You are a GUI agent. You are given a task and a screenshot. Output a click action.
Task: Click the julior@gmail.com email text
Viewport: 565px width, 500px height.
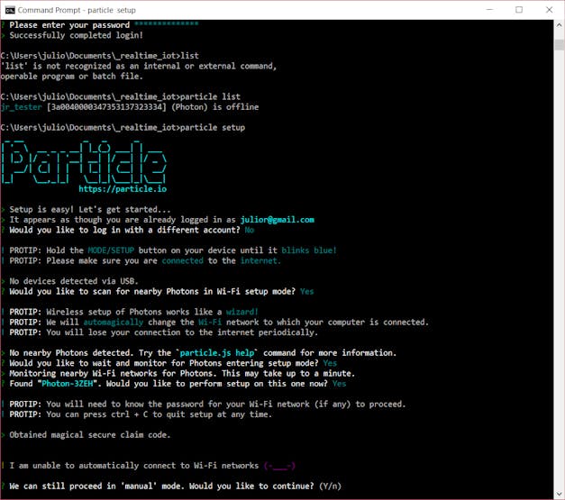pos(278,220)
